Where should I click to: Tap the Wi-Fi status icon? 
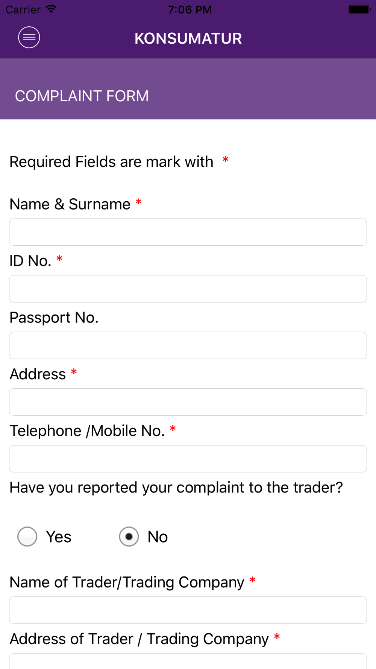tap(51, 9)
